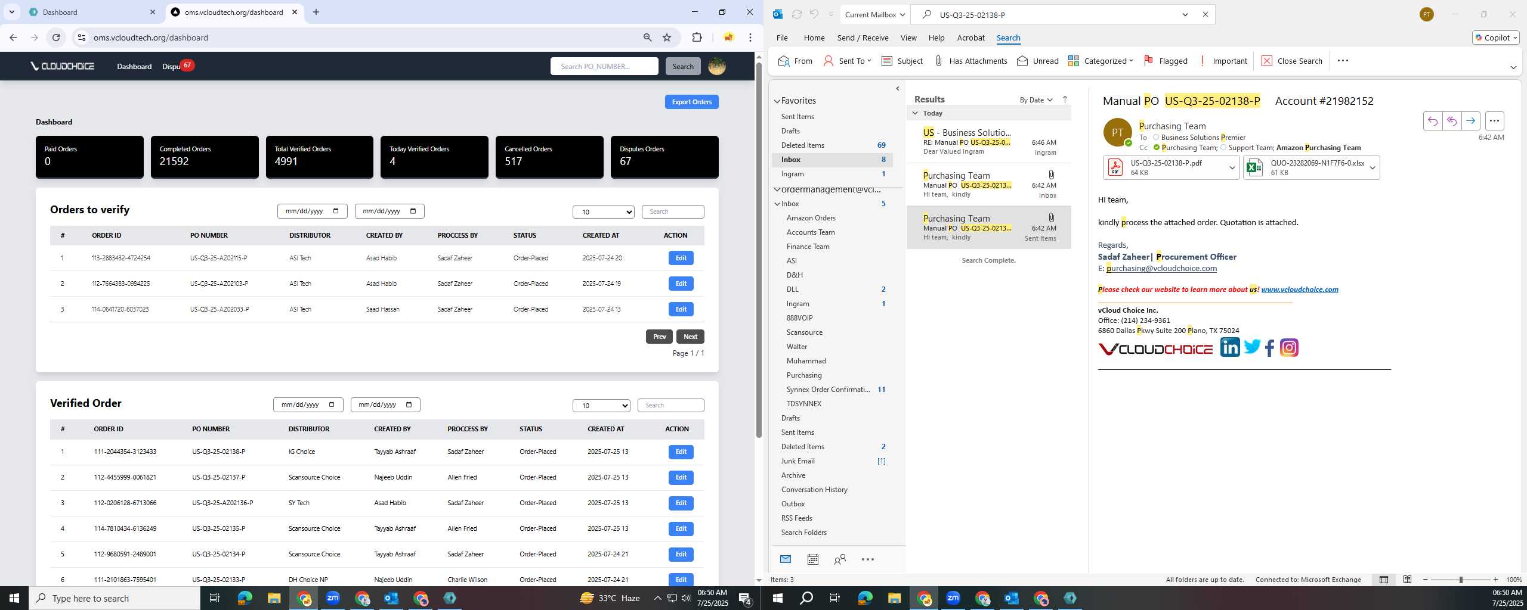Click Facebook icon in email signature

pyautogui.click(x=1269, y=348)
